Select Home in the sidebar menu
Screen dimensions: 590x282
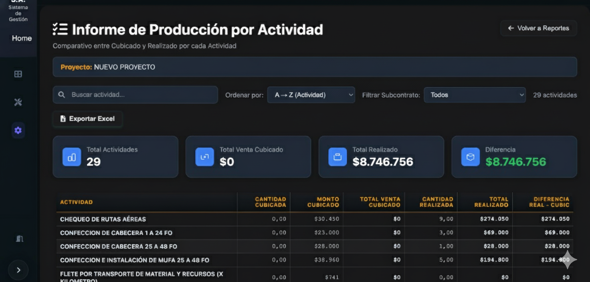point(21,38)
